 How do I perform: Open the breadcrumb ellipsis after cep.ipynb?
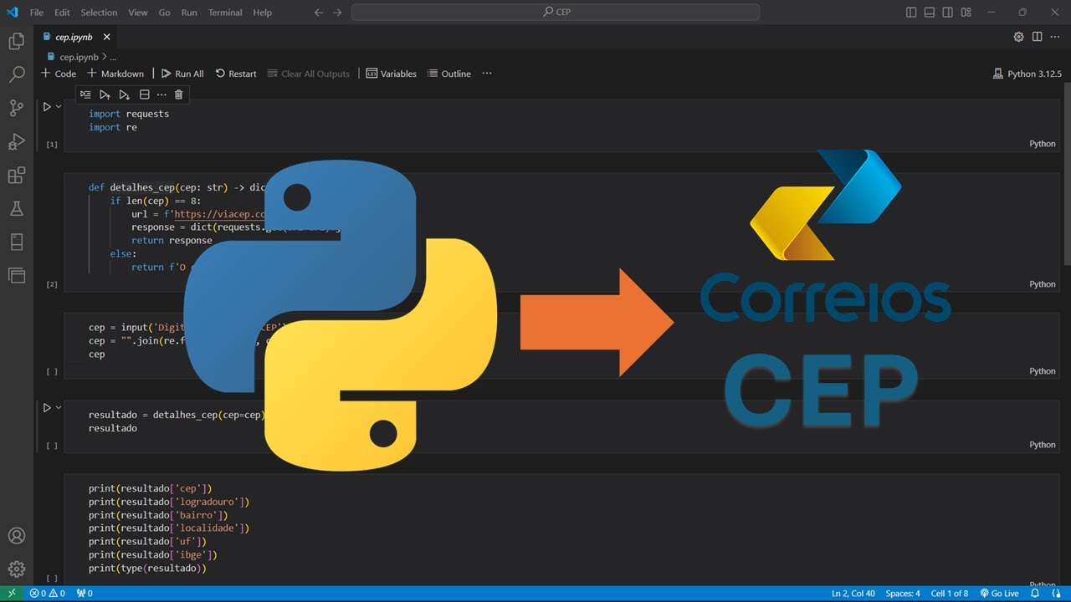pyautogui.click(x=113, y=58)
